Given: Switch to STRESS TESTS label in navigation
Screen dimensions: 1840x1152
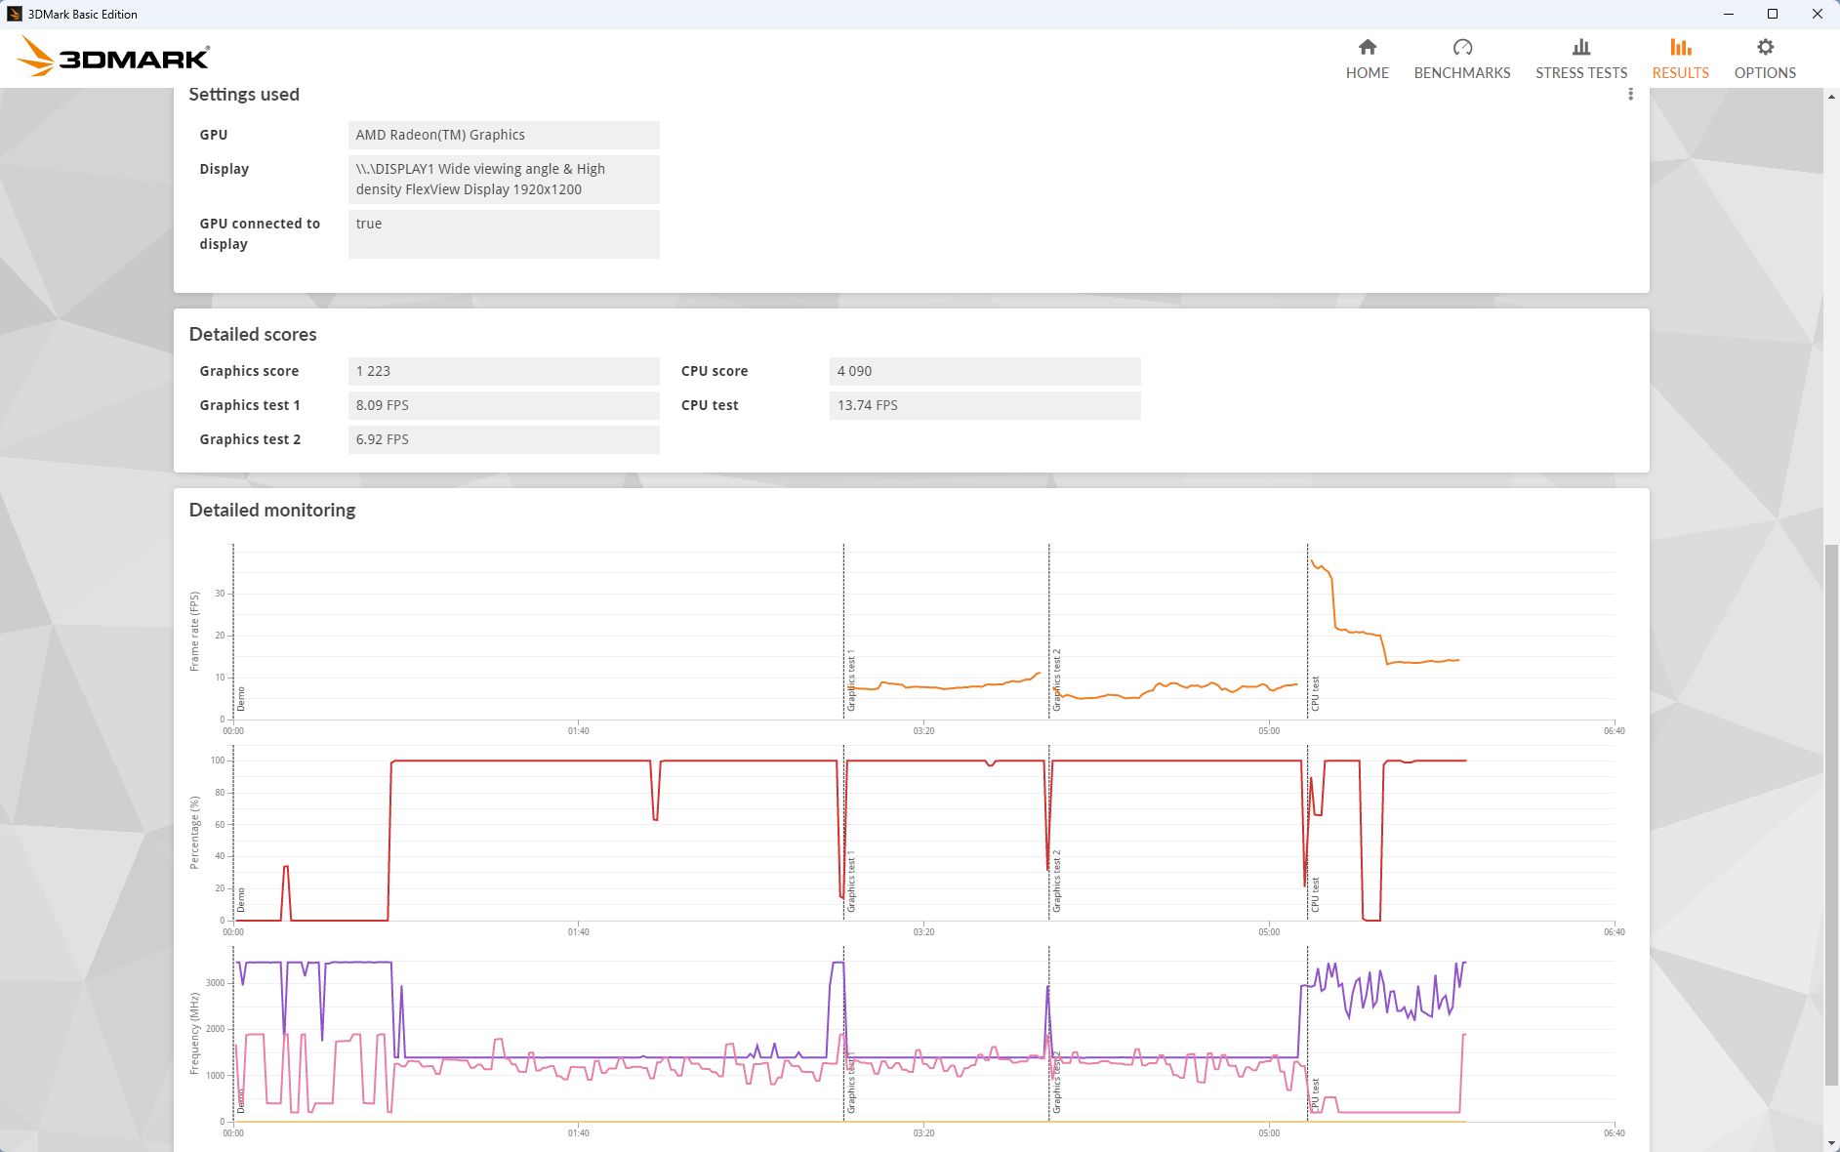Looking at the screenshot, I should (1581, 73).
